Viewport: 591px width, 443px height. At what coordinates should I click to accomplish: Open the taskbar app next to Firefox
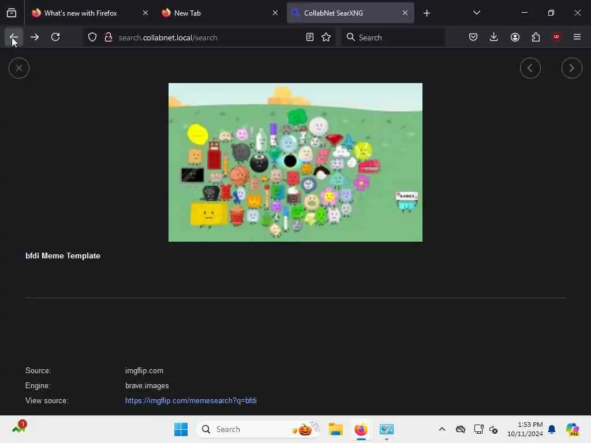point(387,429)
